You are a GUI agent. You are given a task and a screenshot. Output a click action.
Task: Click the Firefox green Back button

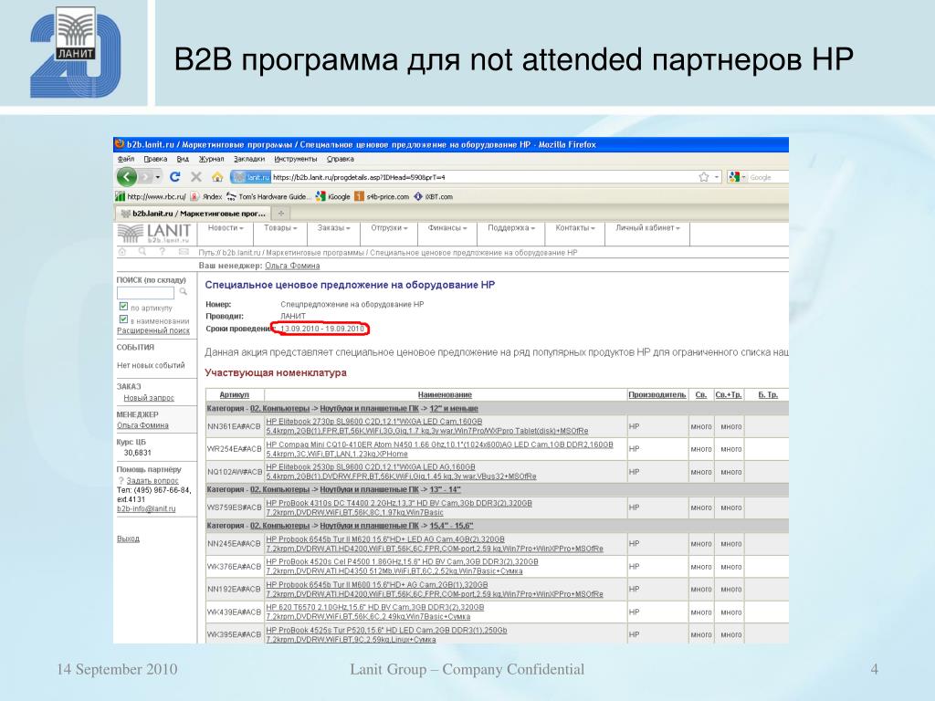(x=126, y=176)
